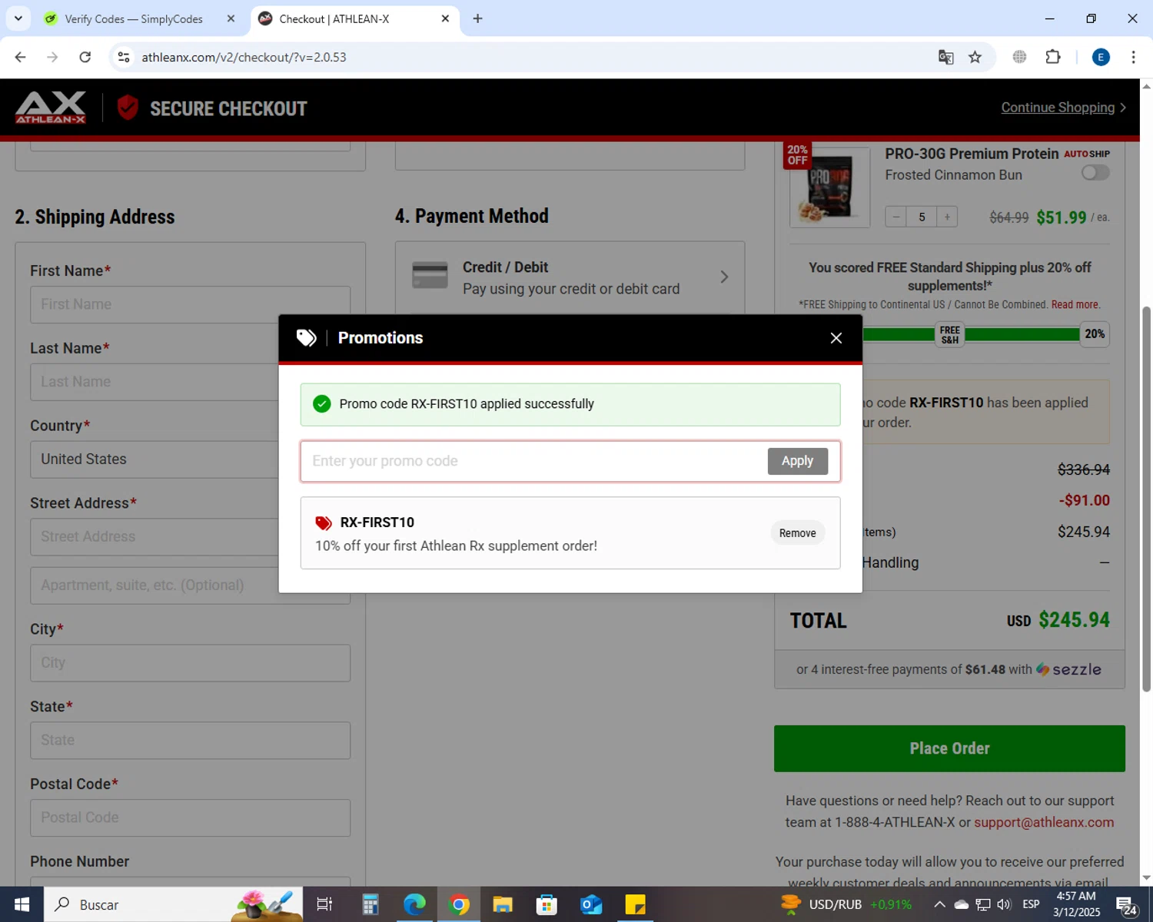Open the notification center icon
This screenshot has height=922, width=1153.
pos(1127,906)
